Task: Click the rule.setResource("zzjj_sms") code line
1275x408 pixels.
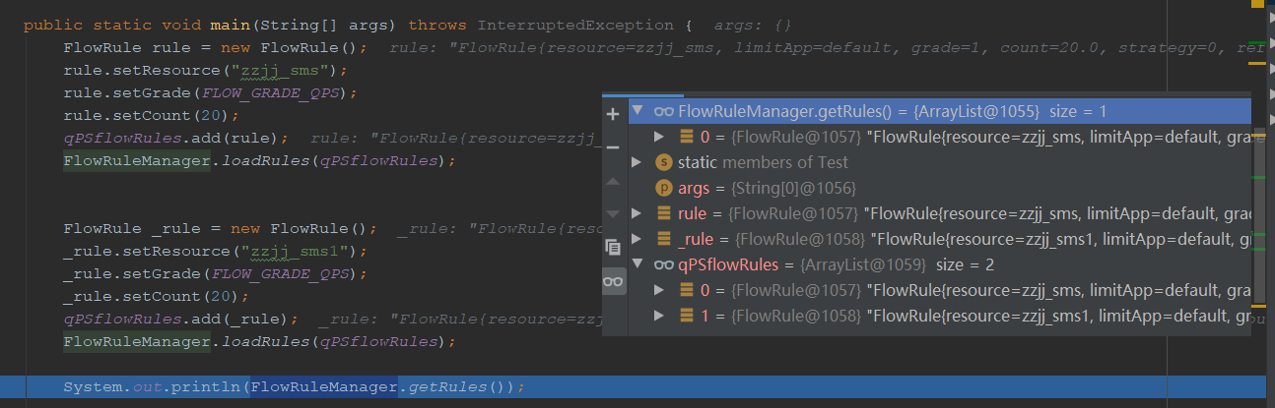Action: 205,70
